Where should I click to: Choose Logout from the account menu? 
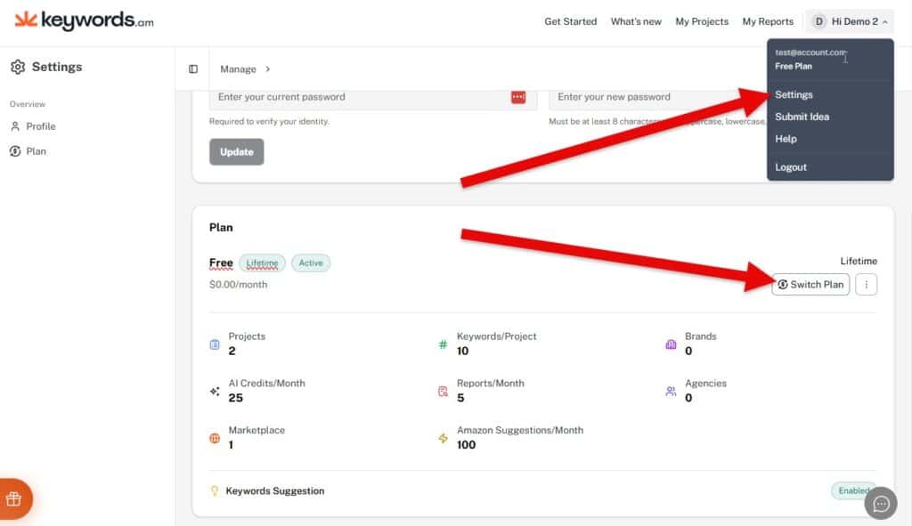pos(791,167)
